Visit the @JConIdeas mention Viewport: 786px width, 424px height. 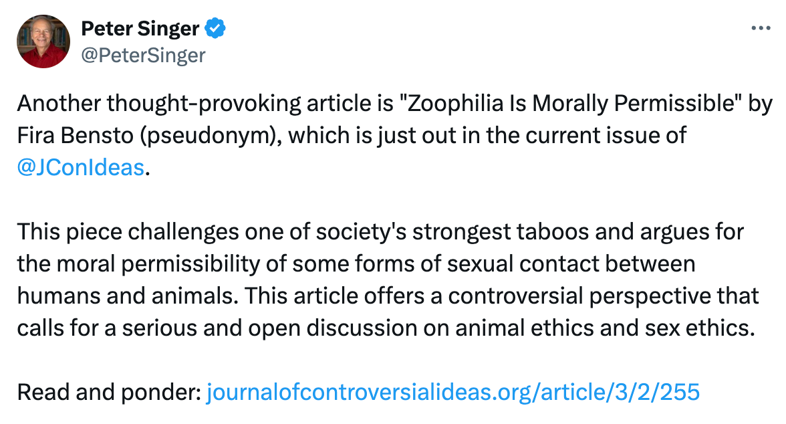click(81, 167)
